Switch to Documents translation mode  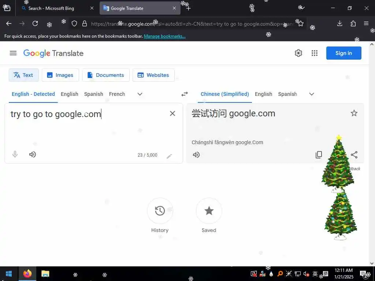[x=106, y=75]
